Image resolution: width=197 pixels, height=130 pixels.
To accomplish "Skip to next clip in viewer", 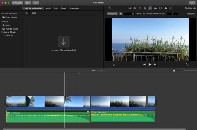I will 155,65.
